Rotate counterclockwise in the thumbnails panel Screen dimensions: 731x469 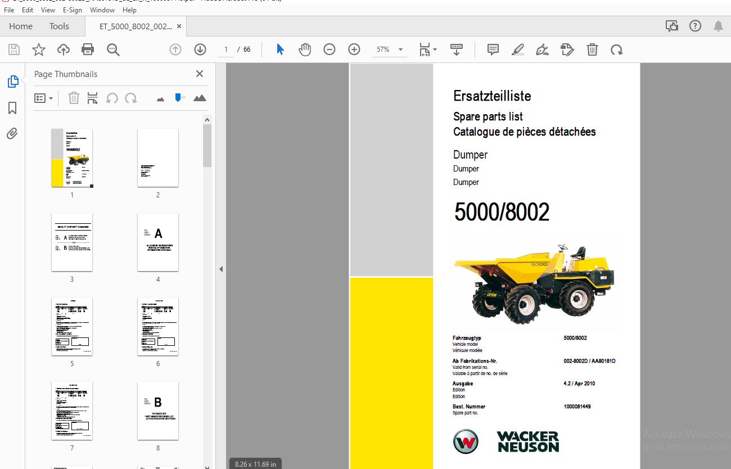click(x=112, y=98)
